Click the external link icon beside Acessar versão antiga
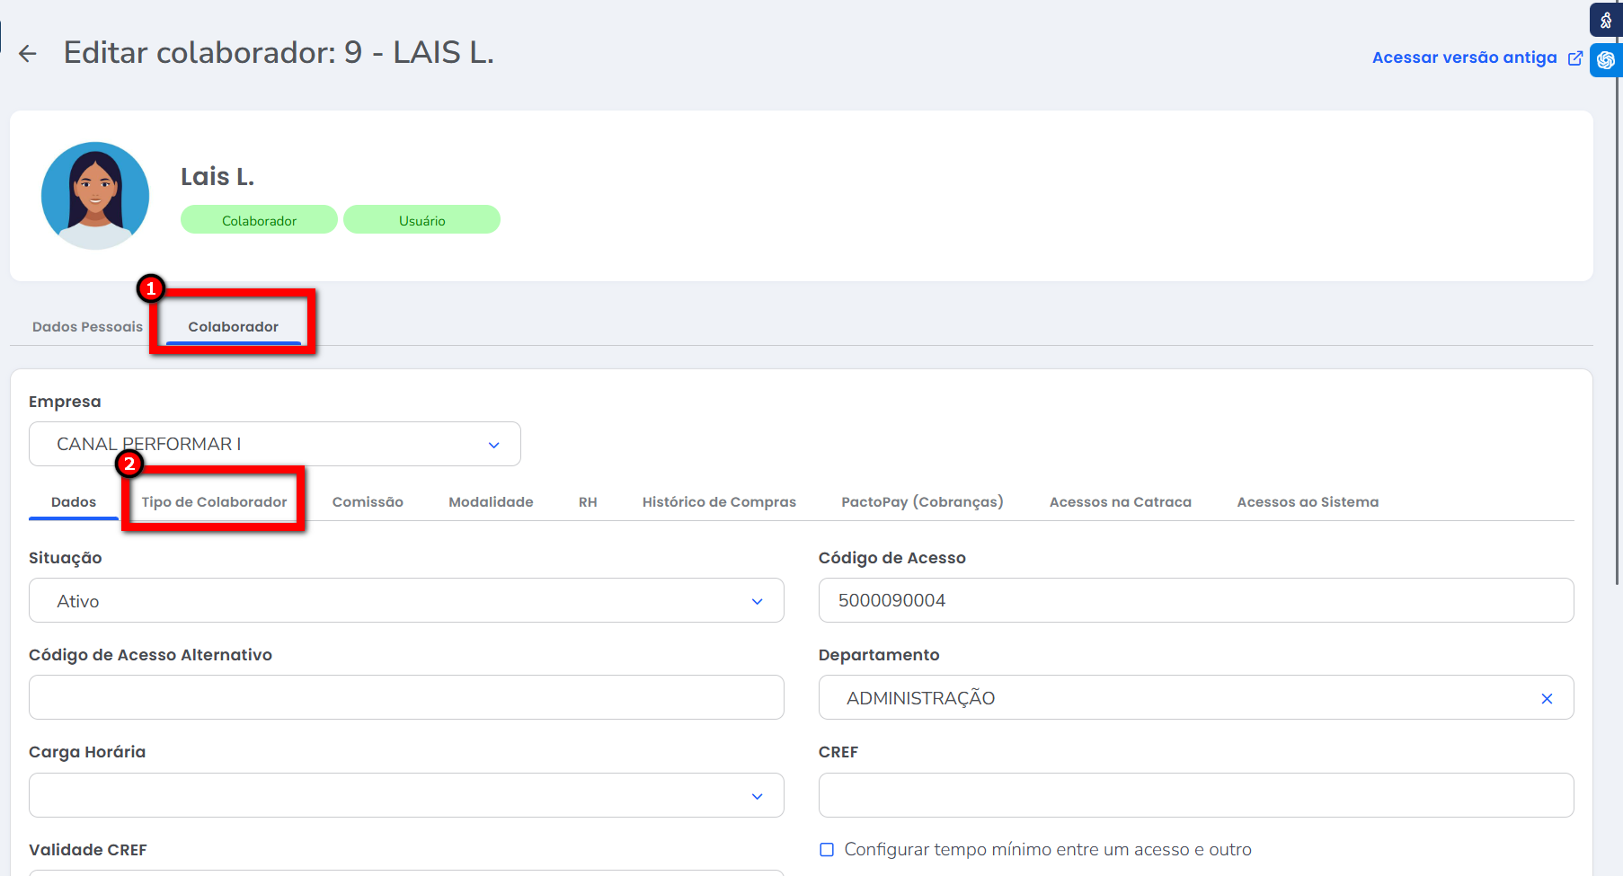 point(1574,58)
